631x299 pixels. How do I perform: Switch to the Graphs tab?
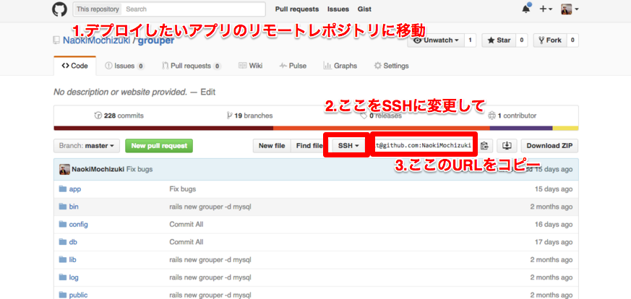(340, 66)
